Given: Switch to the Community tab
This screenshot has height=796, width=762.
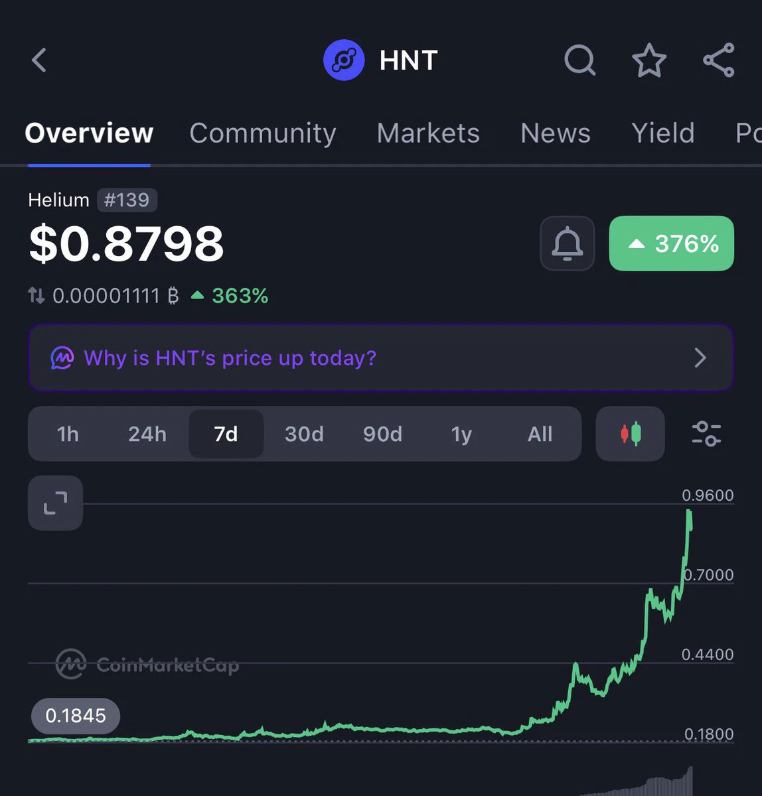Looking at the screenshot, I should coord(263,133).
